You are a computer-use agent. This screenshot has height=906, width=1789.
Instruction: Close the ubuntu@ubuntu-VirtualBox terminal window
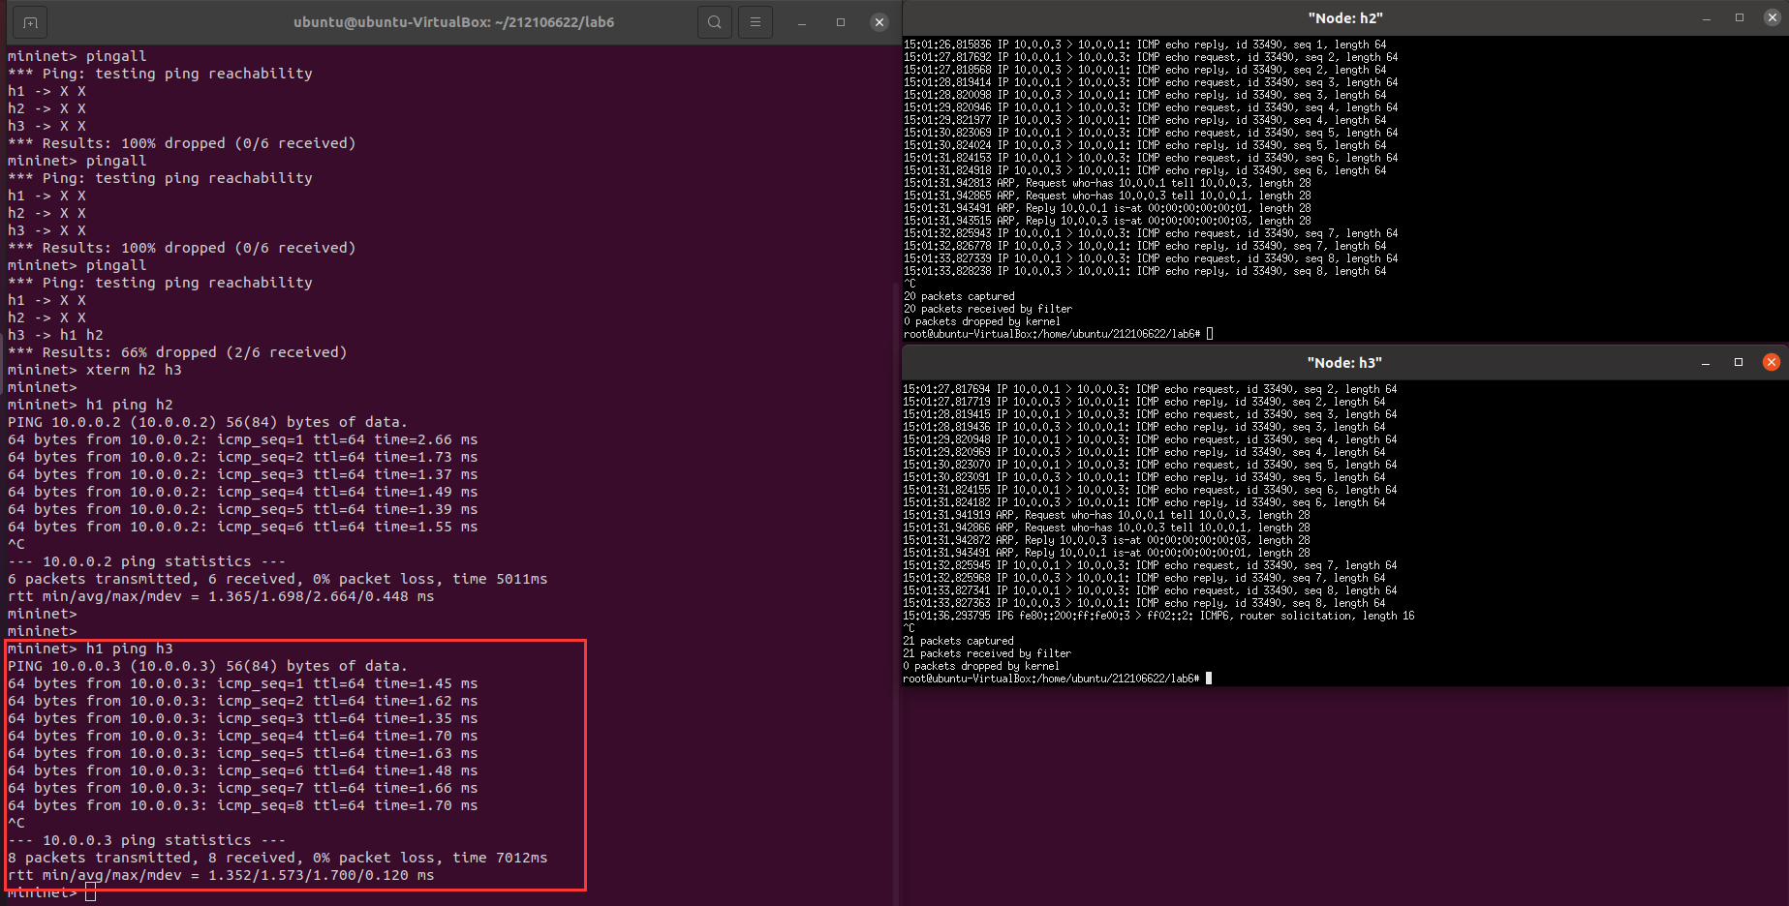click(x=879, y=22)
